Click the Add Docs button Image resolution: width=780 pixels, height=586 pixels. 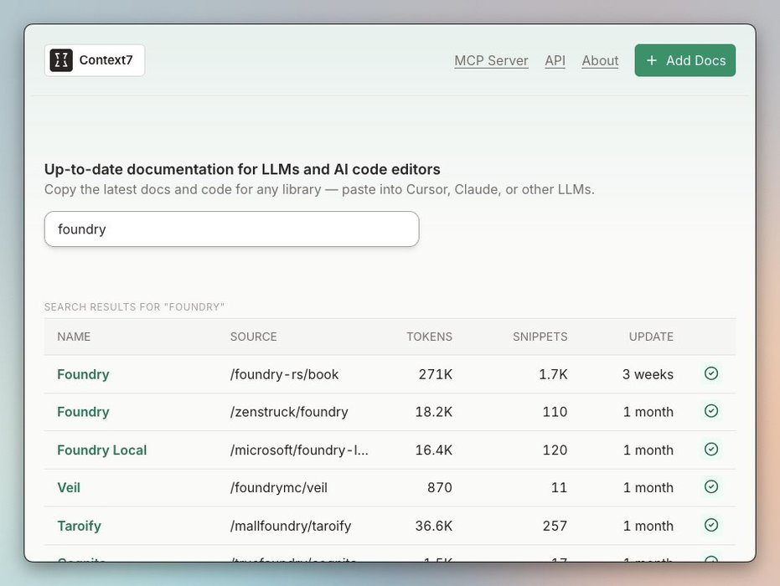(685, 60)
